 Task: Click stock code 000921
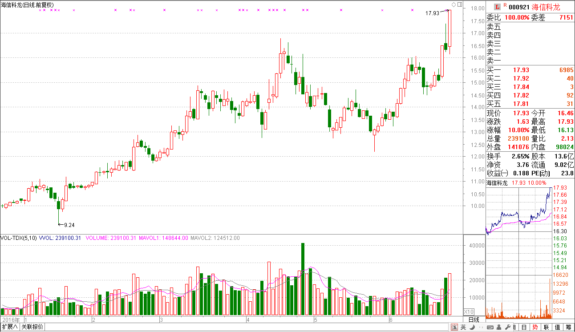tap(519, 7)
